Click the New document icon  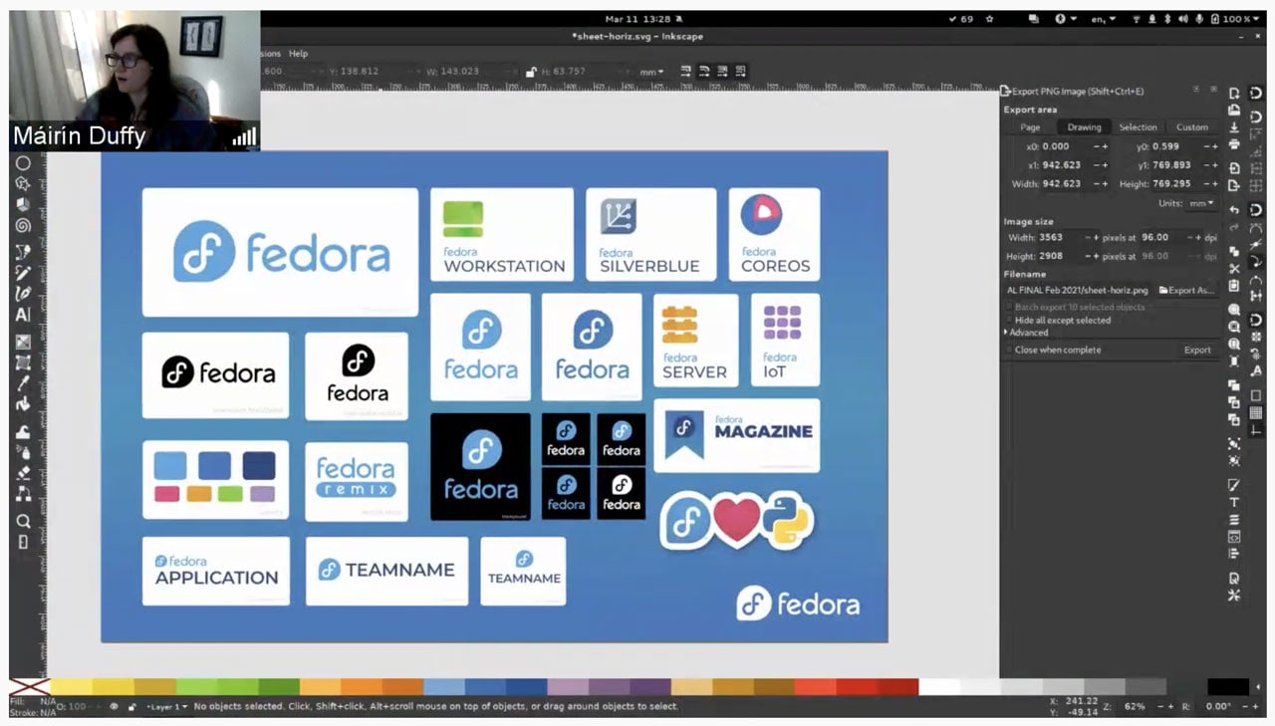tap(1234, 92)
